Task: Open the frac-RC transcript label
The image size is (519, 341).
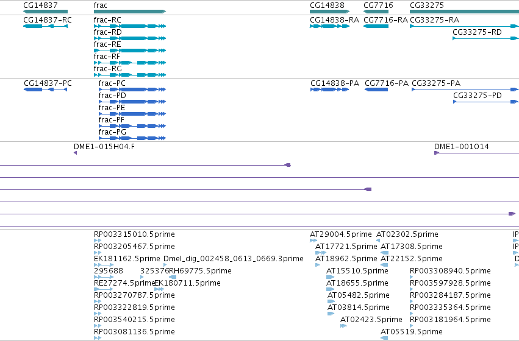Action: (107, 20)
